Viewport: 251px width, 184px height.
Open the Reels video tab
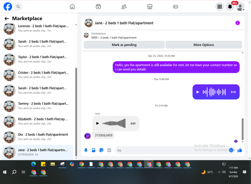(98, 7)
